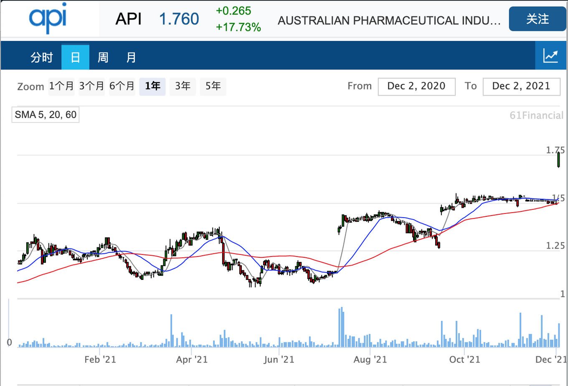Click the +17.73% change percentage
The image size is (568, 386).
click(x=238, y=28)
